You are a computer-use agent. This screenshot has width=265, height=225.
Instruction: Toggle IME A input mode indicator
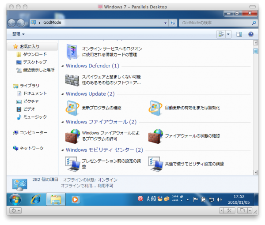point(148,199)
